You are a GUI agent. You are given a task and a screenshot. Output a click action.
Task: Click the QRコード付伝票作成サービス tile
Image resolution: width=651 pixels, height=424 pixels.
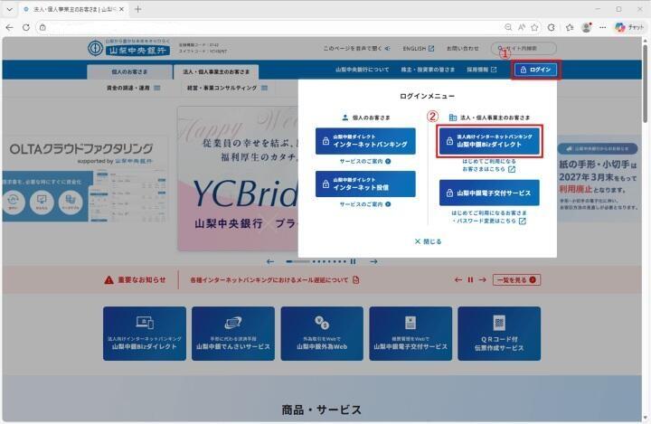498,334
